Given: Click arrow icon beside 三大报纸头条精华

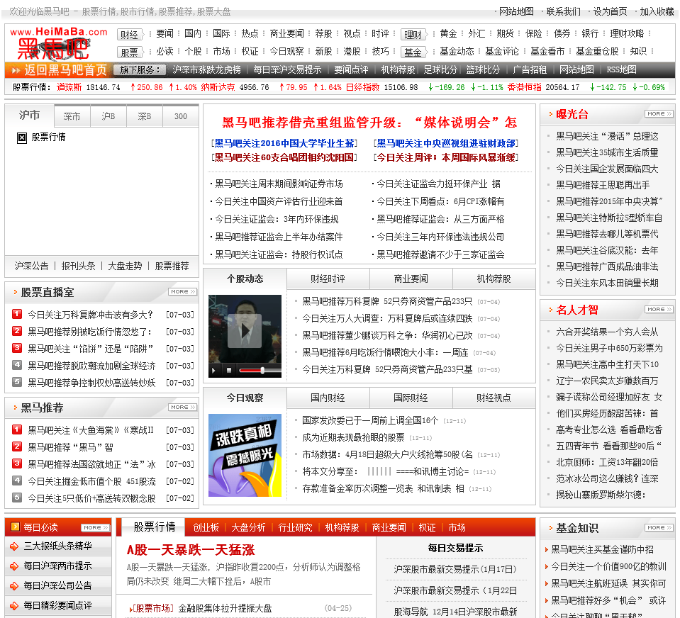Looking at the screenshot, I should point(14,546).
